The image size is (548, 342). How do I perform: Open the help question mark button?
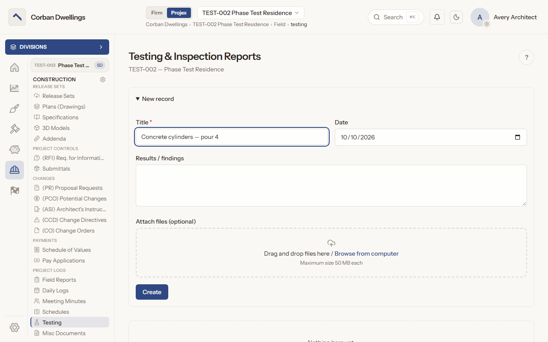(x=527, y=57)
